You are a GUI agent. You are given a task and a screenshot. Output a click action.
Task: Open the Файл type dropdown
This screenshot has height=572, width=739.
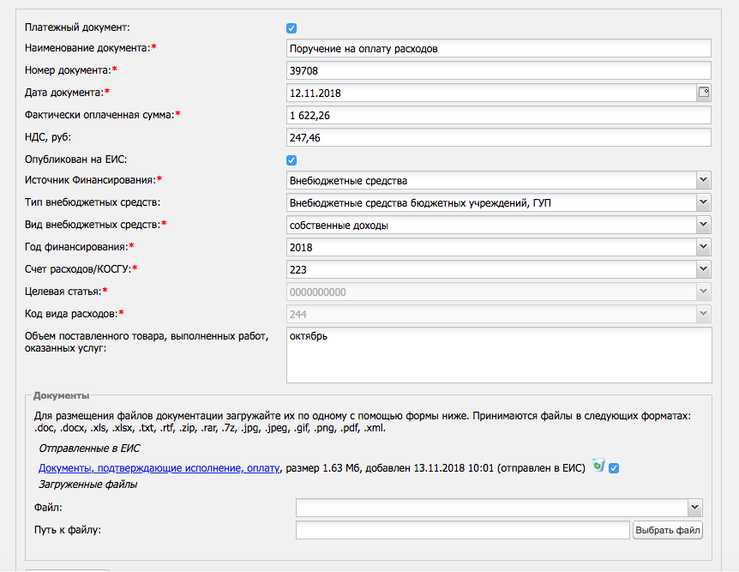pyautogui.click(x=694, y=508)
